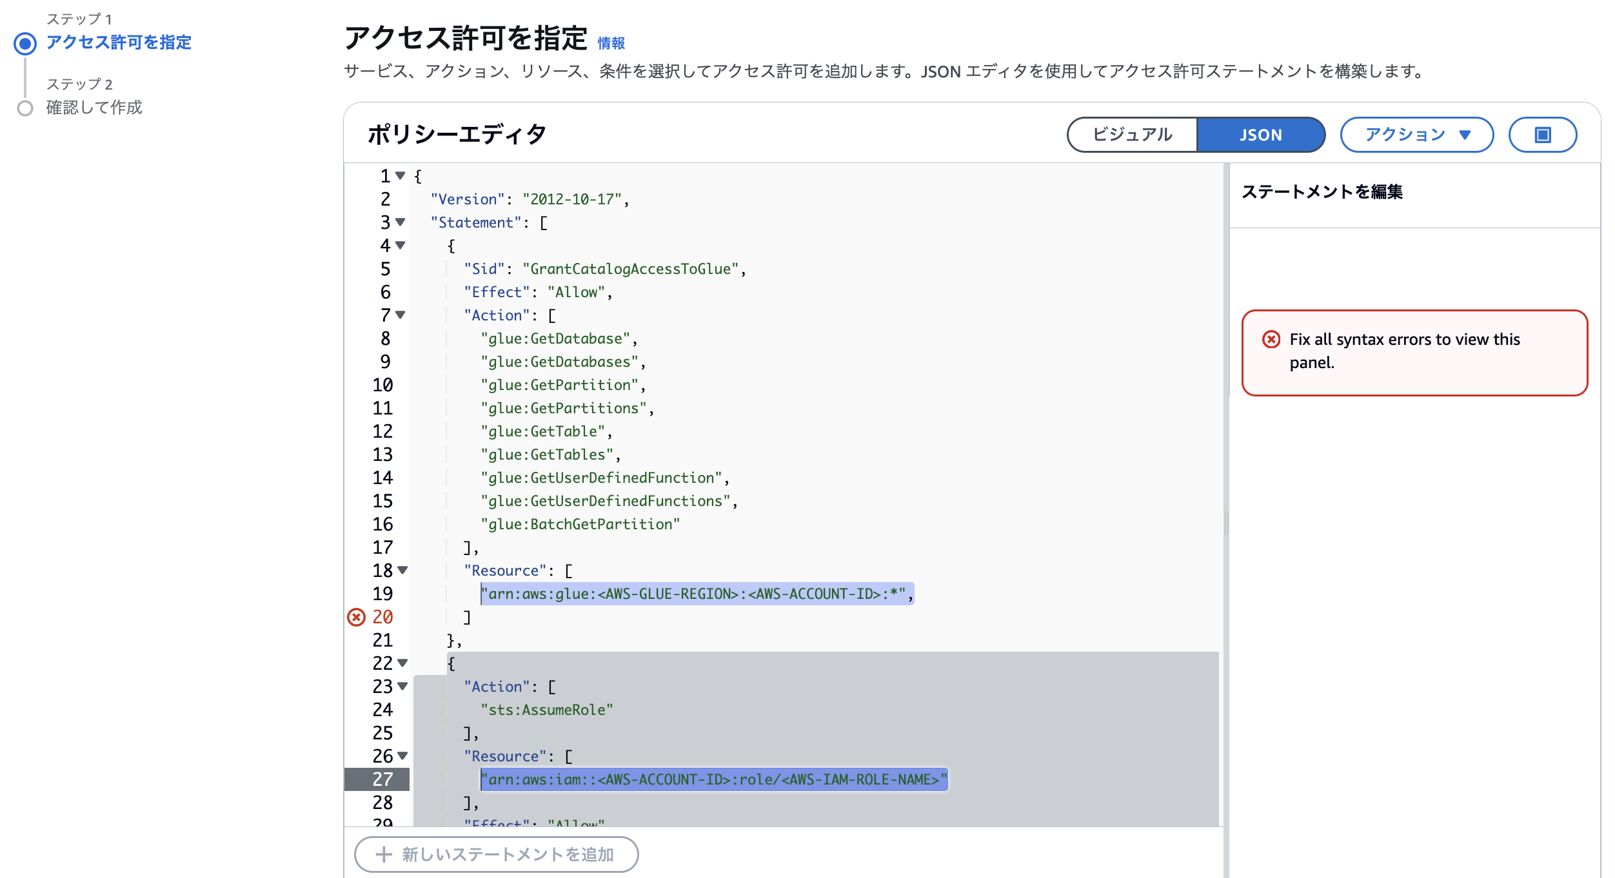Click the アクセス許可を指定 step link
This screenshot has height=878, width=1615.
119,43
